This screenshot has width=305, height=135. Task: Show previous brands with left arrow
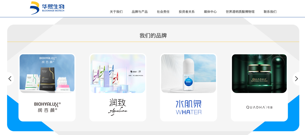[10, 79]
